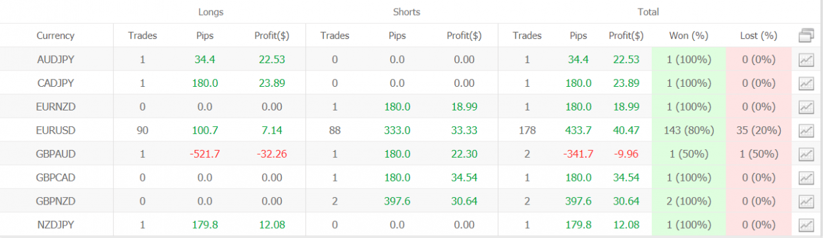Open the GBPAUD row chart icon
Screen dimensions: 823x238
click(806, 155)
